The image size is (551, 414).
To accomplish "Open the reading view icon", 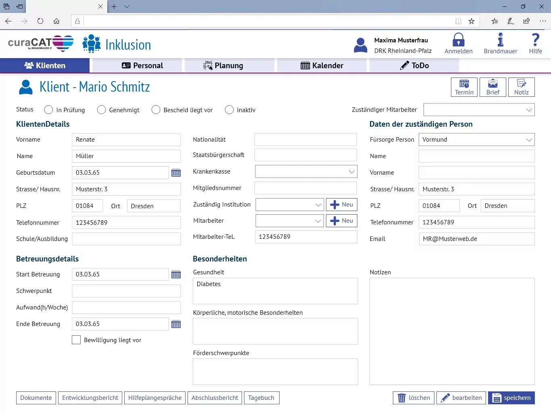I will pyautogui.click(x=458, y=21).
